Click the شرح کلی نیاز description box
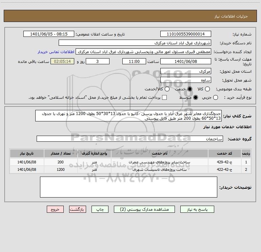The width and height of the screenshot is (261, 252). coord(128,116)
